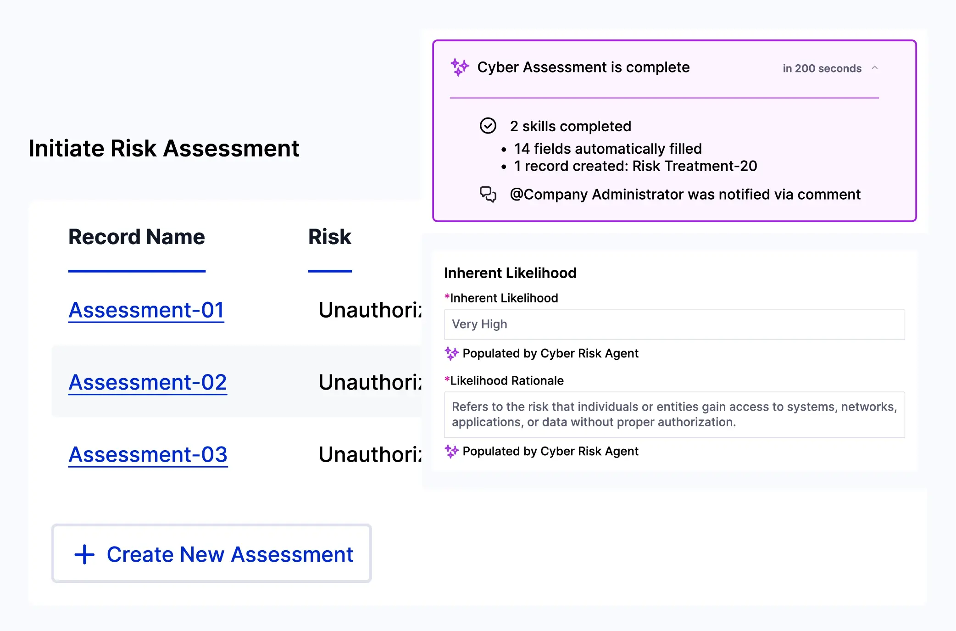Click '1 record created: Risk Treatment-20' text
Screen dimensions: 956x631
click(x=635, y=166)
